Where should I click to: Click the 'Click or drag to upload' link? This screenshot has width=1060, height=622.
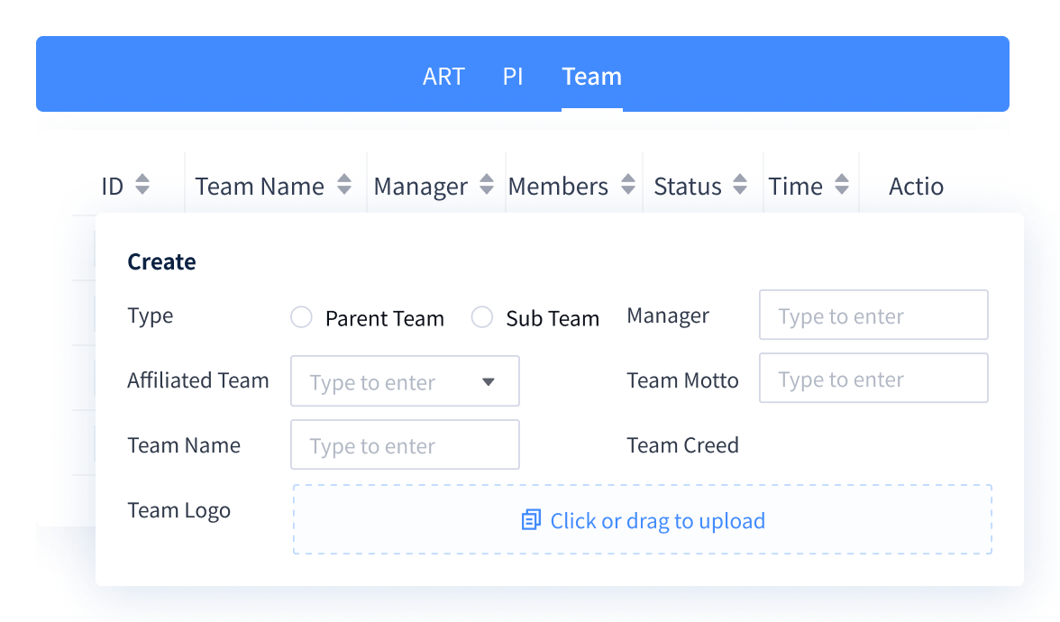[657, 521]
